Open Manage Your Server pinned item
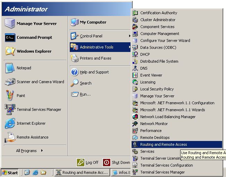 [35, 23]
